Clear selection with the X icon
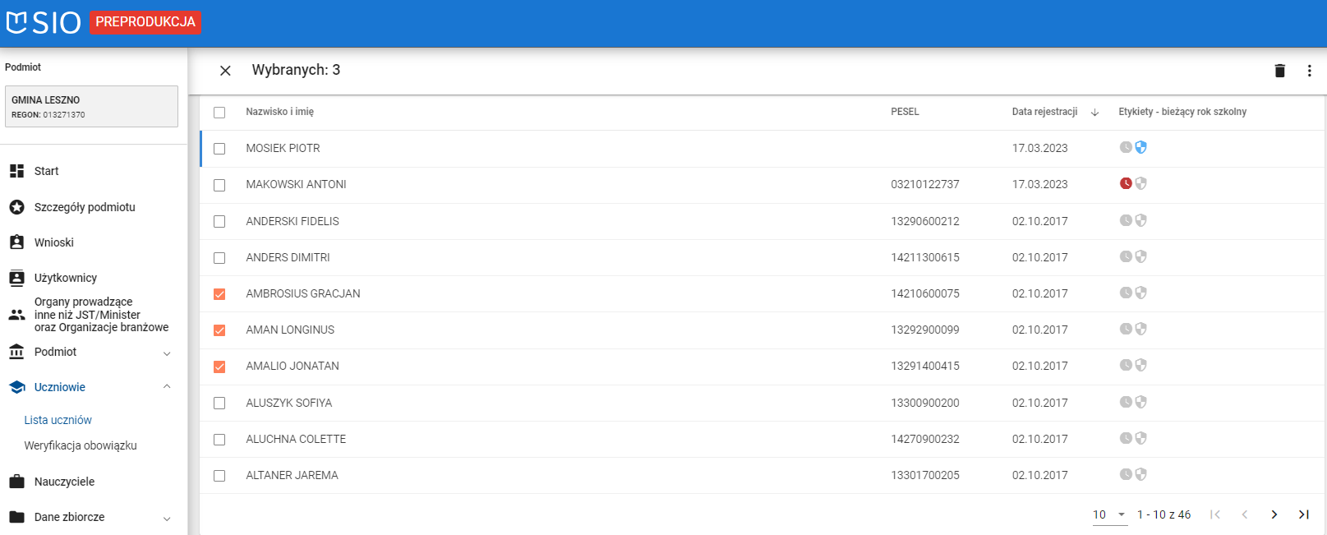 click(225, 71)
